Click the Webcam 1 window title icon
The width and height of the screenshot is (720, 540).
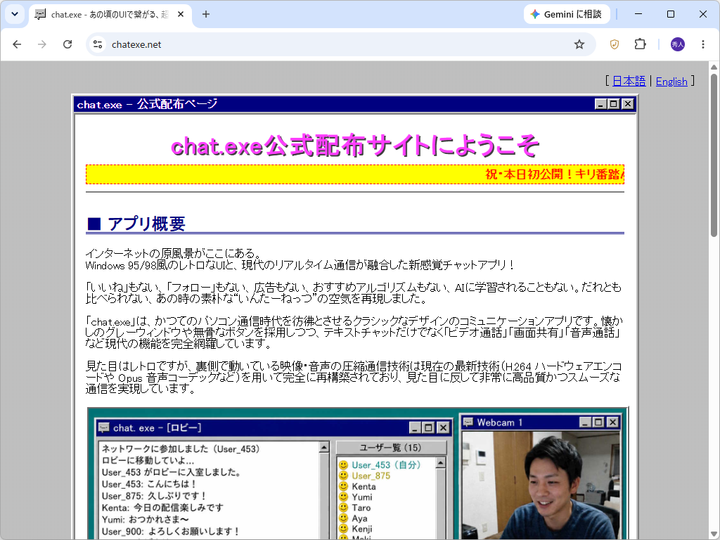(x=468, y=422)
